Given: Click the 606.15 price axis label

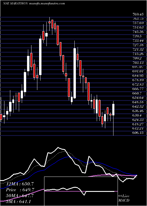Looking at the screenshot, I should tap(138, 133).
